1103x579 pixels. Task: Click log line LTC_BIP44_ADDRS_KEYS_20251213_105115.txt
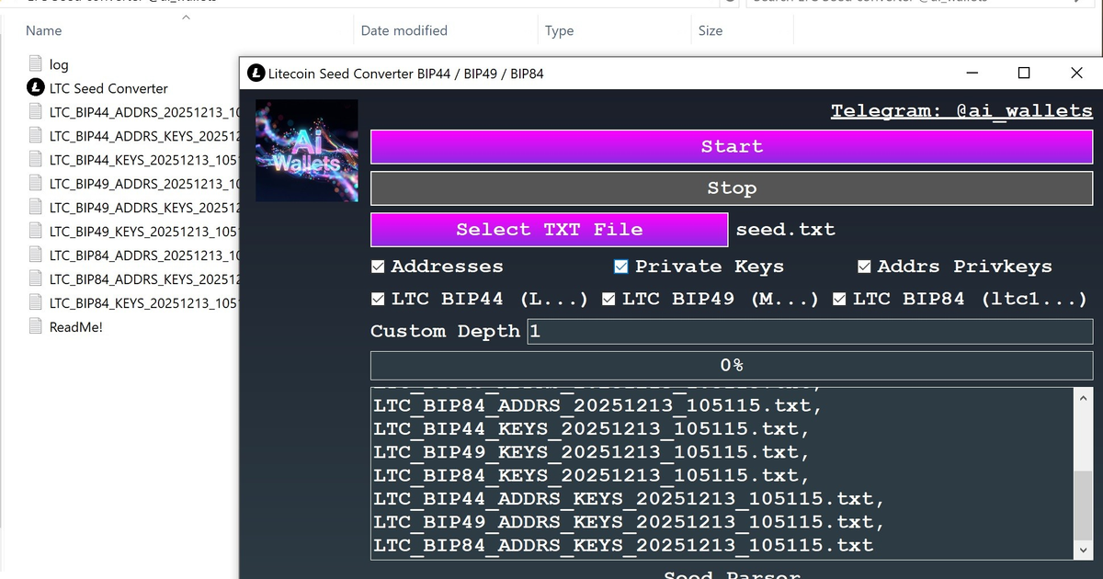point(629,499)
